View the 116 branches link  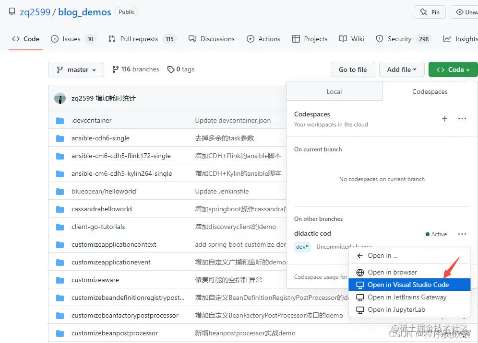(x=135, y=69)
